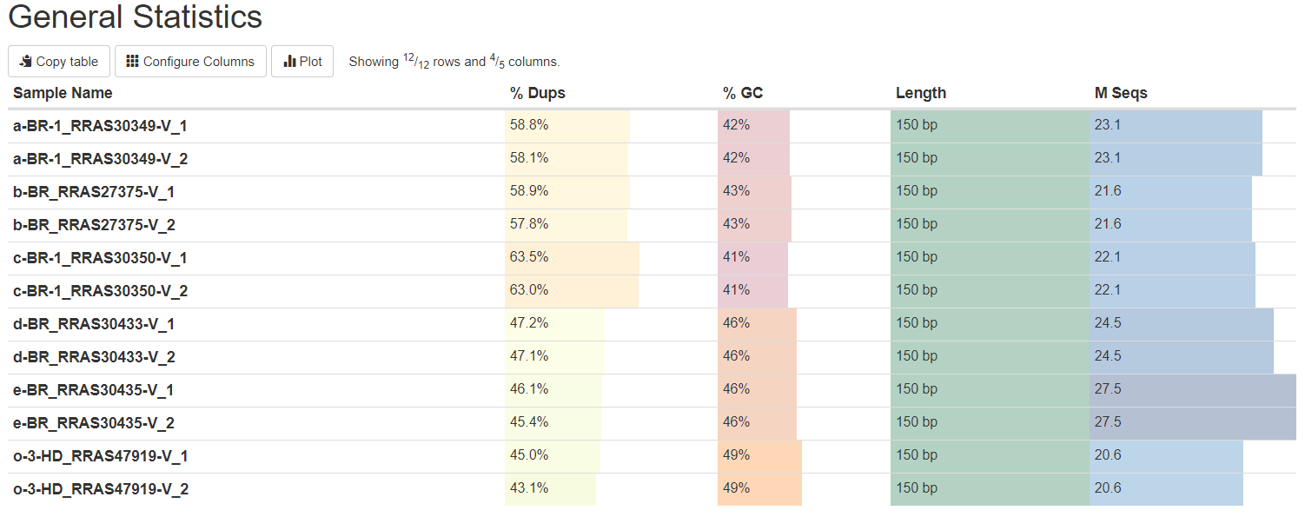Viewport: 1305px width, 517px height.
Task: Click the 63.5% duplication bar cell
Action: tap(572, 257)
